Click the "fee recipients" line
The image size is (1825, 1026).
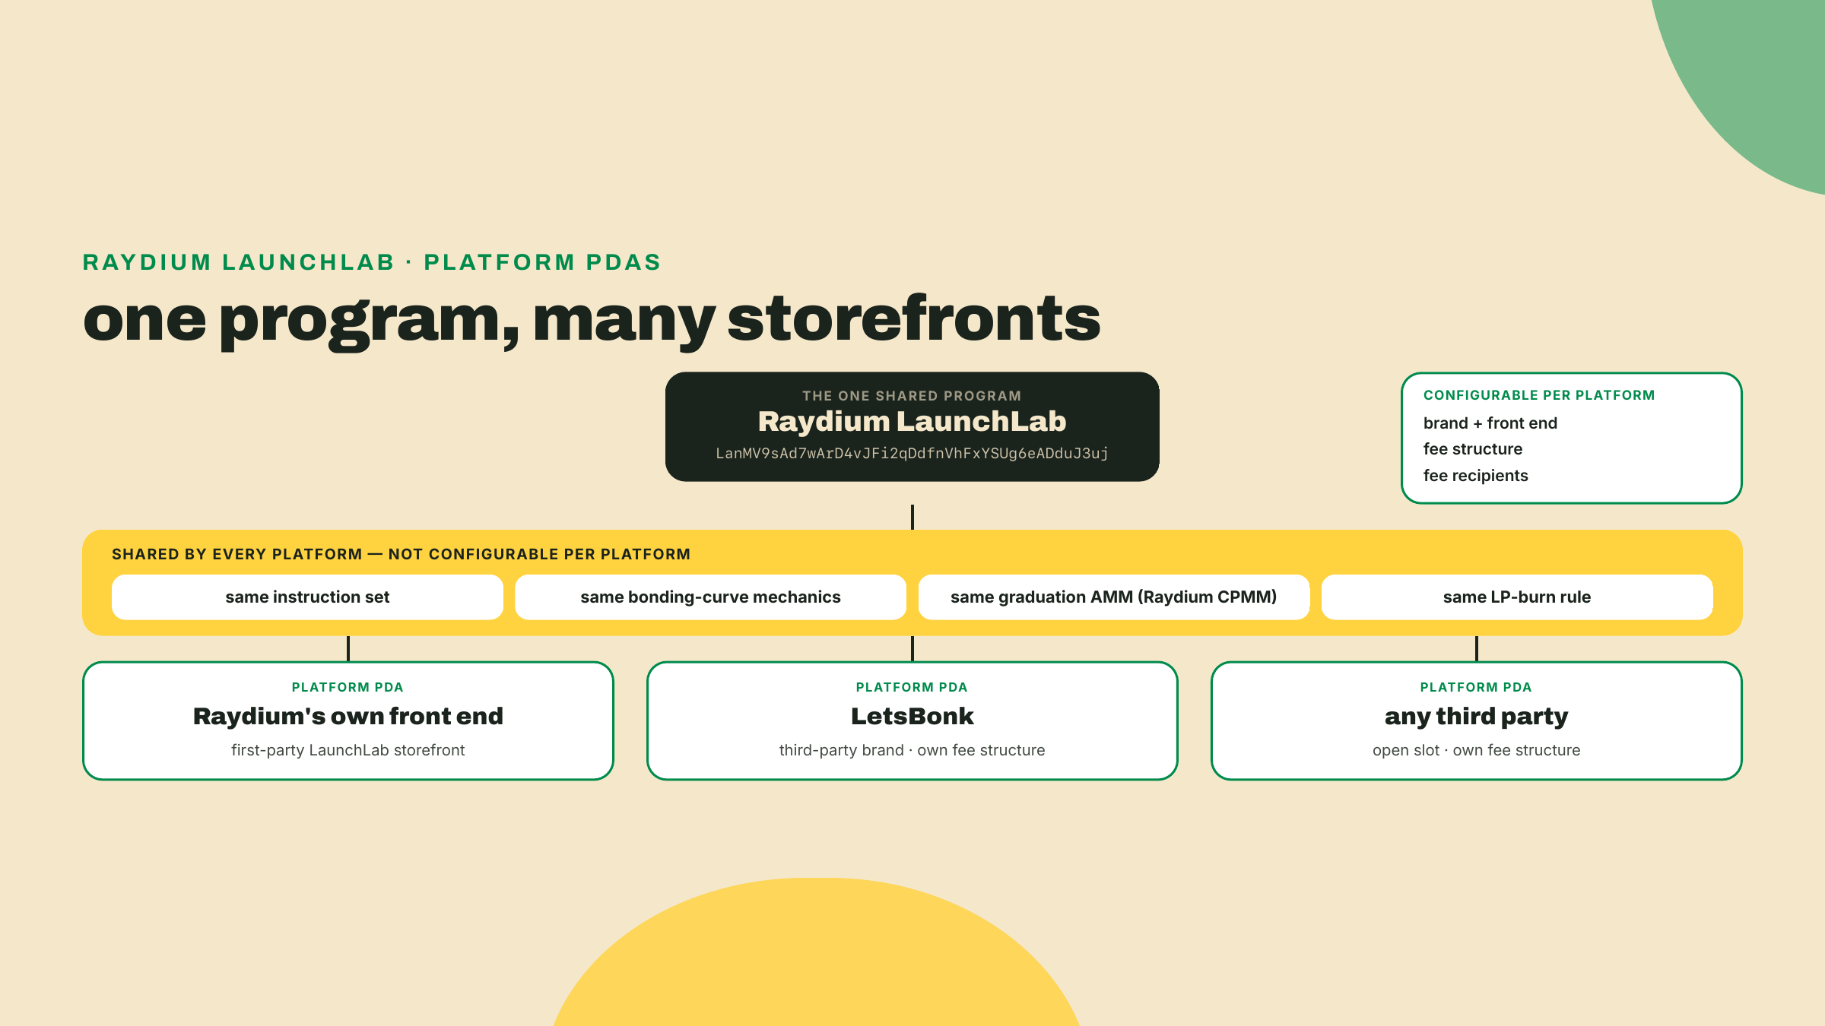(1475, 476)
